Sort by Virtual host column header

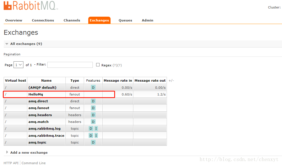coord(16,81)
